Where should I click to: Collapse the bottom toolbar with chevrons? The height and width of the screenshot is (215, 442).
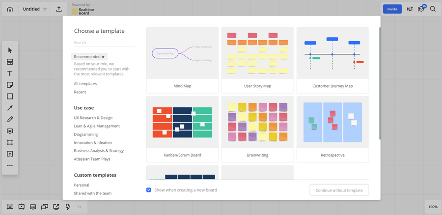[x=80, y=207]
